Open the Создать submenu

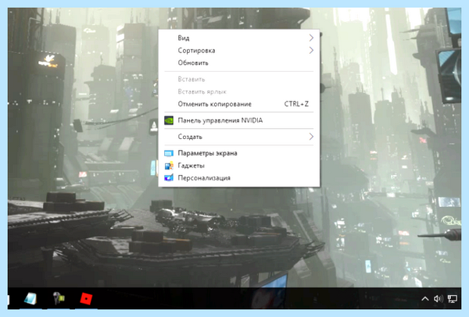coord(238,137)
